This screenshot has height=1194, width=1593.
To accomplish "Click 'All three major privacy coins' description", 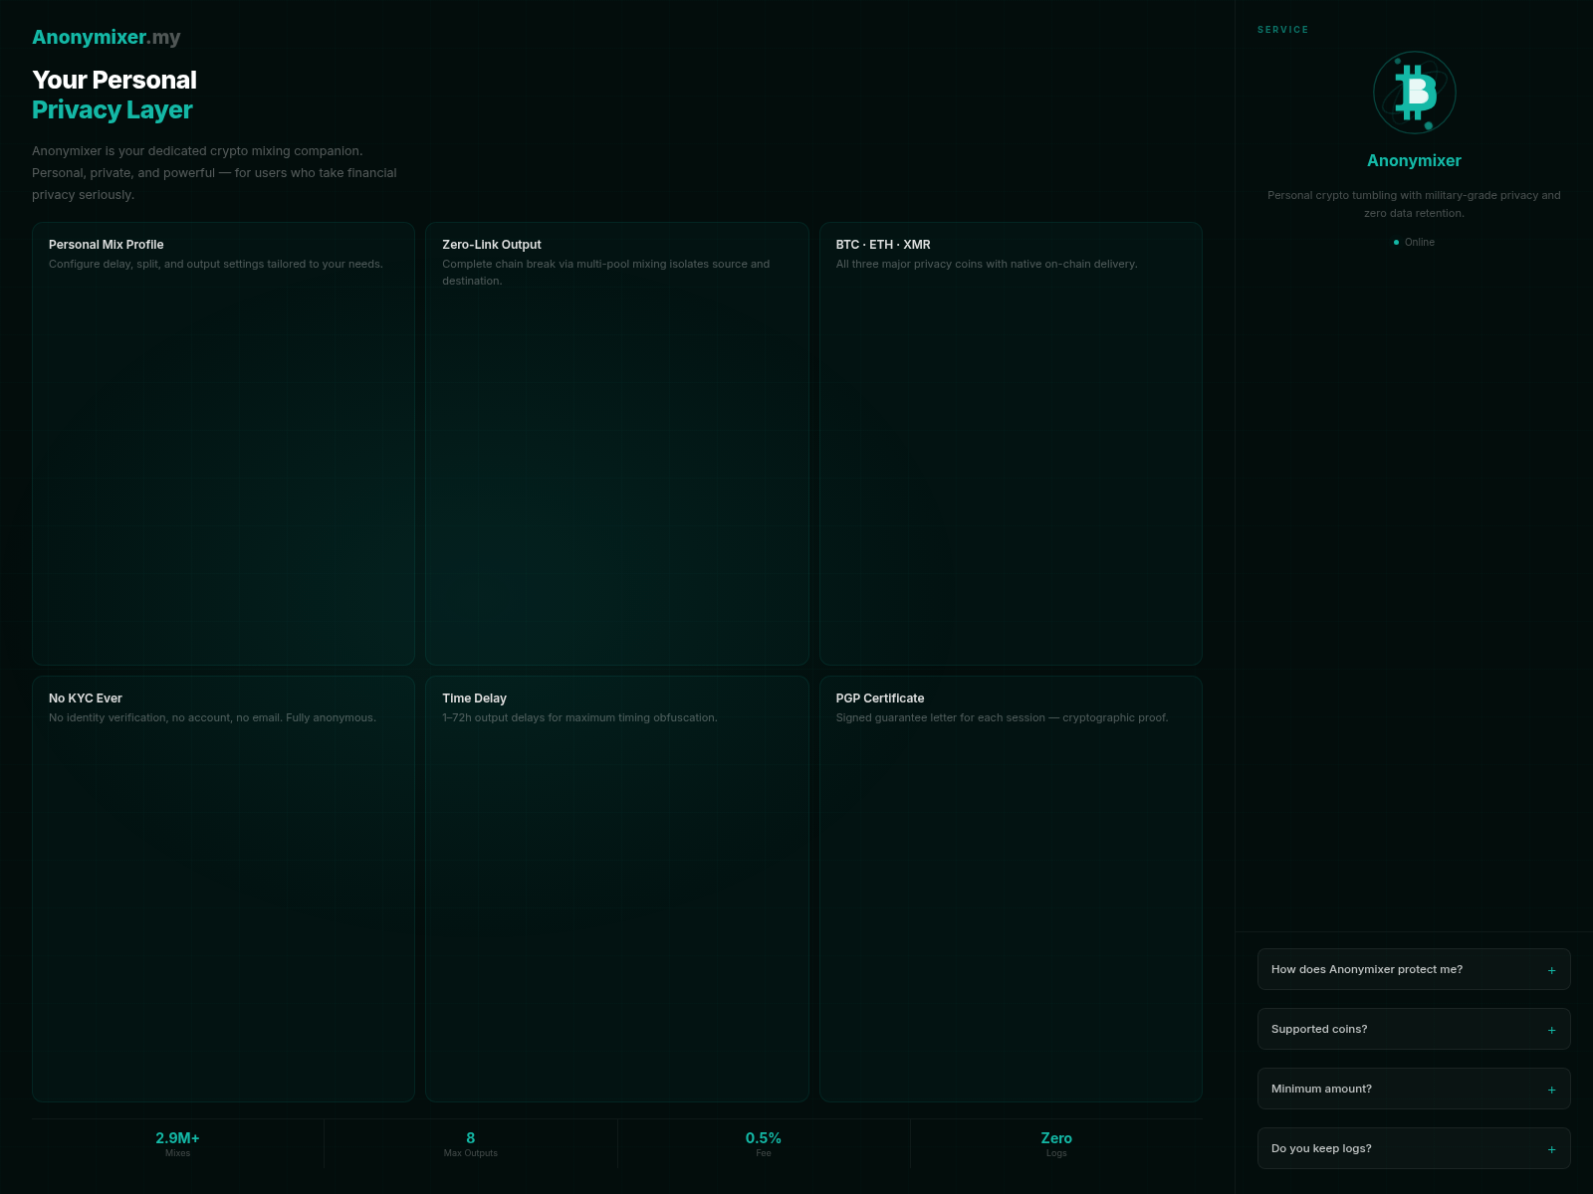I will (x=987, y=264).
